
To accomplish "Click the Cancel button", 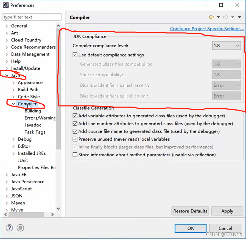I will (225, 228).
